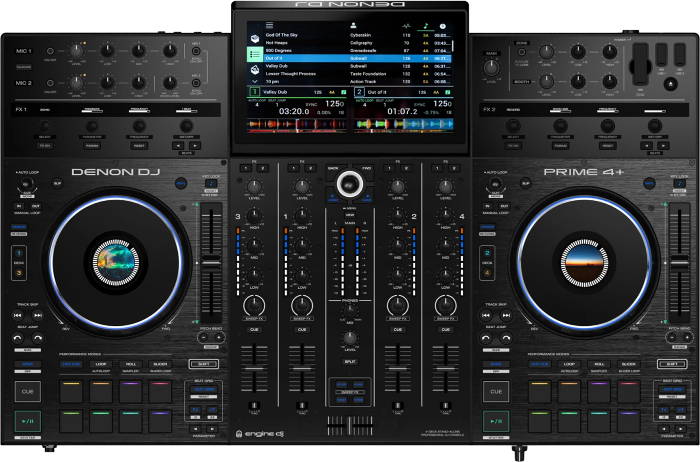Switch left deck to layer 1
Image resolution: width=700 pixels, height=462 pixels.
(19, 253)
